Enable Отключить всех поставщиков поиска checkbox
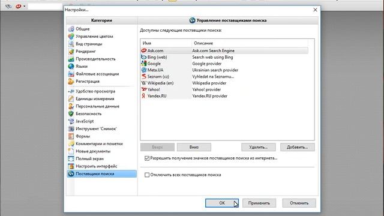384x216 pixels. click(147, 175)
